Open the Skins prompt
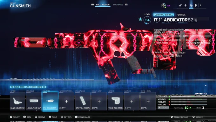 tap(53, 117)
